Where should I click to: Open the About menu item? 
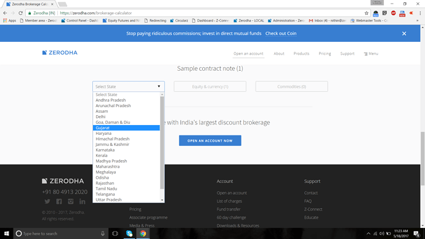tap(279, 54)
